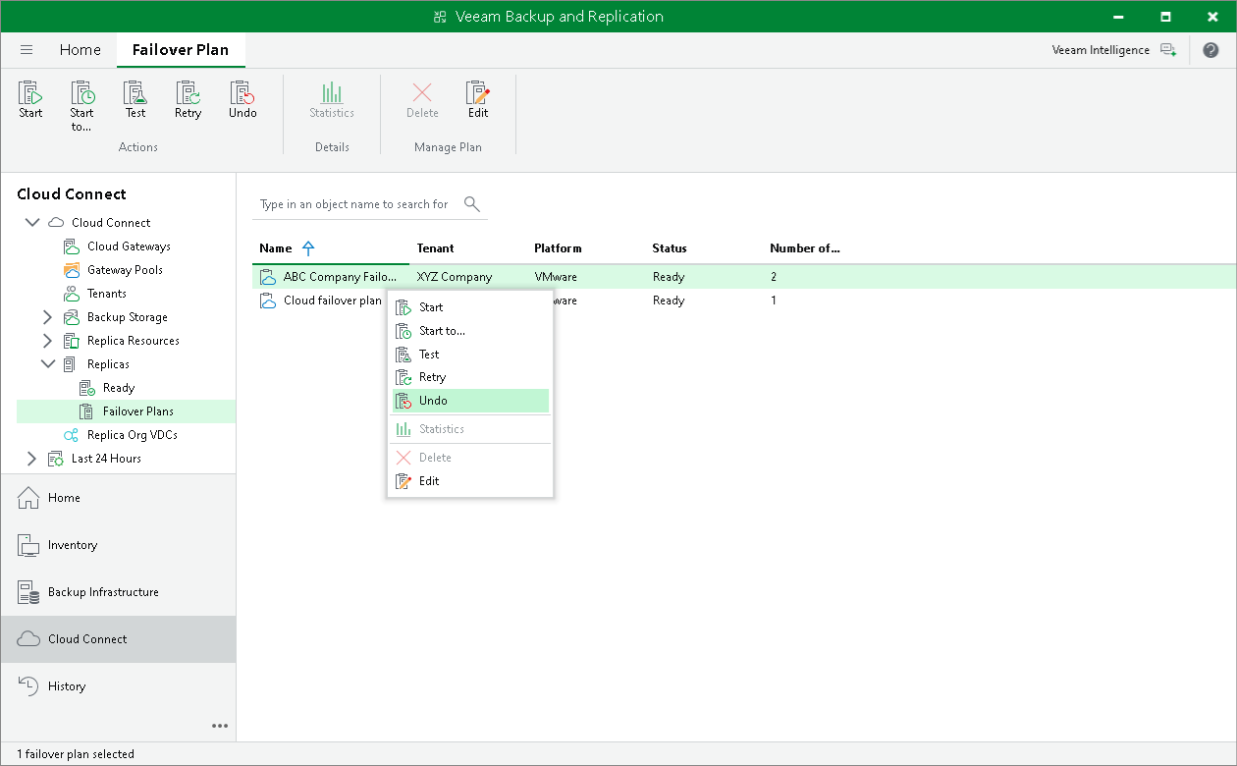Open the Cloud Connect navigation view
The height and width of the screenshot is (766, 1237).
118,639
